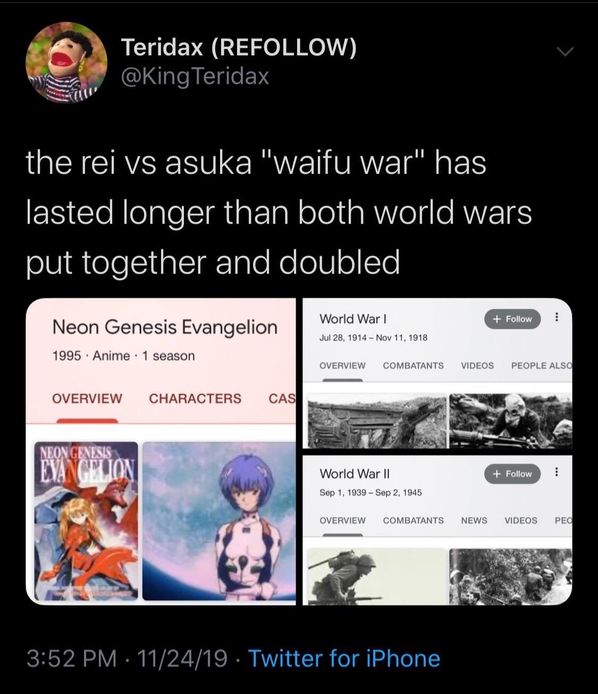Open World War I trench photo
The image size is (598, 694).
[377, 421]
